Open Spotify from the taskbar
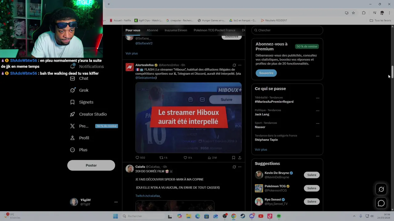Viewport: 394px width, 221px height. tap(279, 216)
